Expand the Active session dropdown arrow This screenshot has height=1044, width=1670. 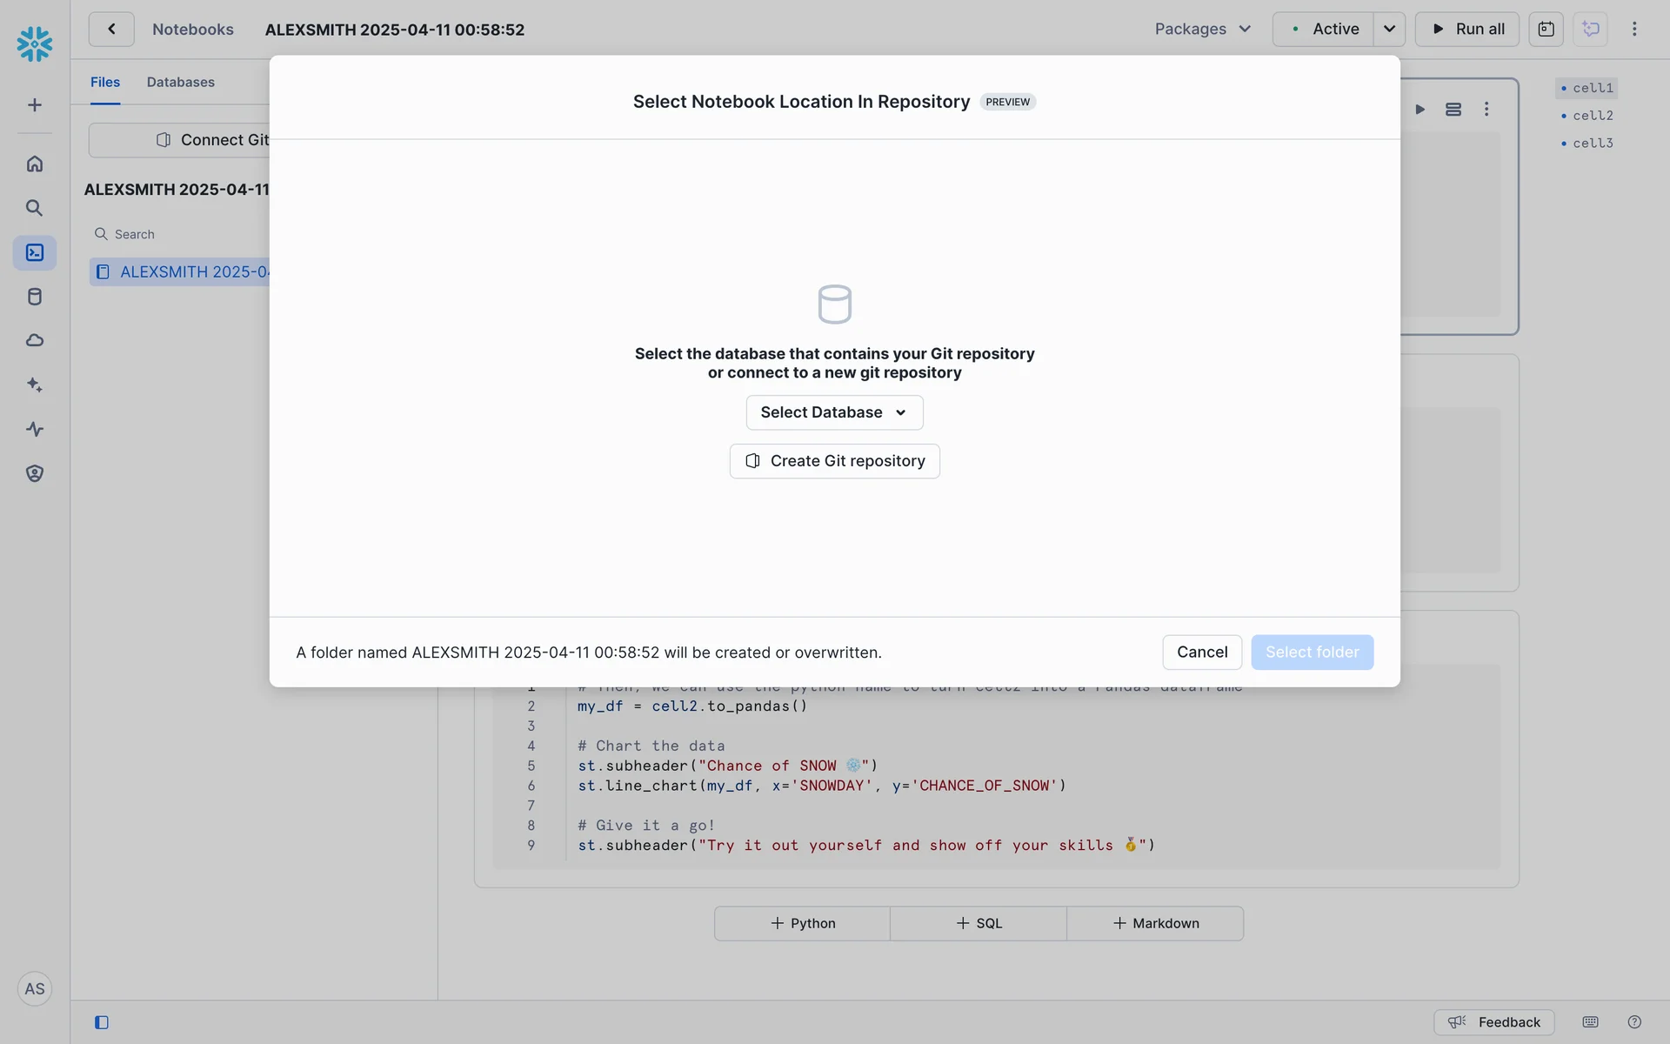point(1389,29)
